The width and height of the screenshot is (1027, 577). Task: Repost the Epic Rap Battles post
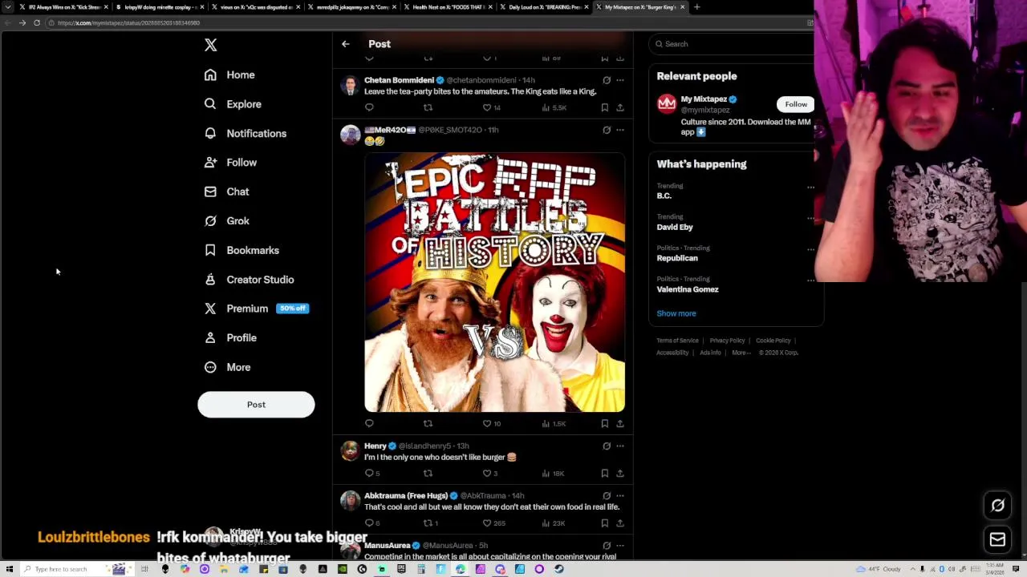click(428, 423)
